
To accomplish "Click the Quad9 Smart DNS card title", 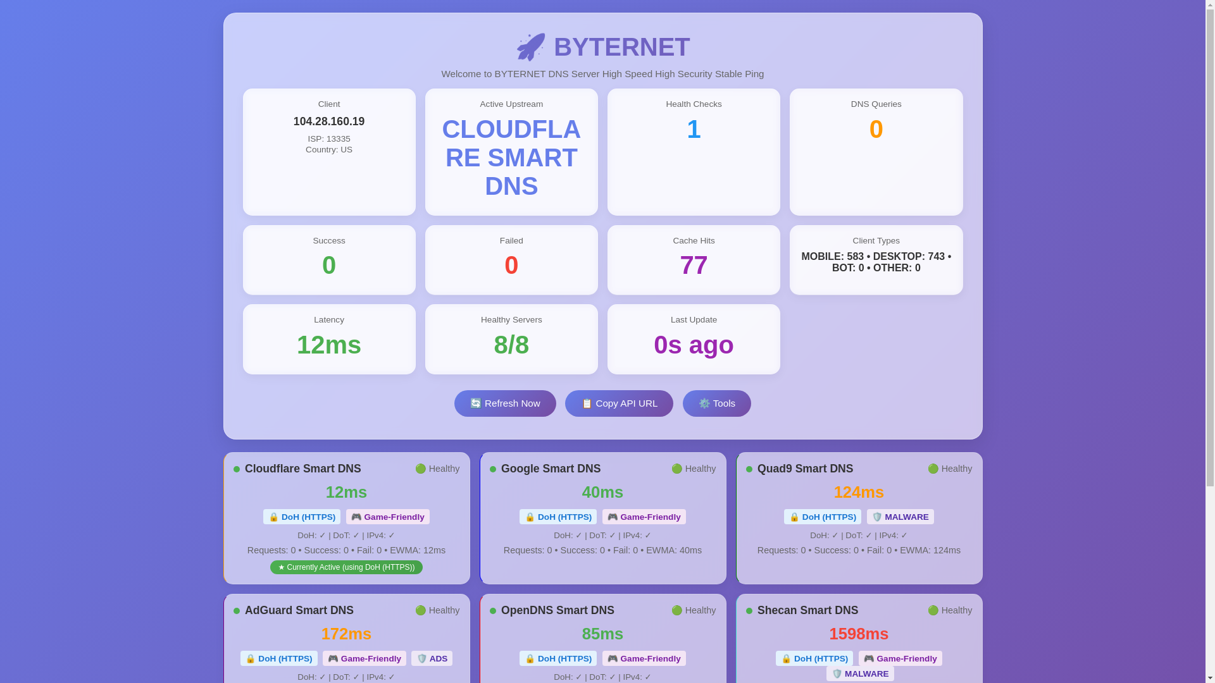I will 805,469.
